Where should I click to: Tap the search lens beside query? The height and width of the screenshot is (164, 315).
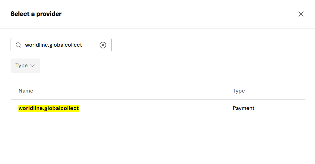pyautogui.click(x=18, y=45)
